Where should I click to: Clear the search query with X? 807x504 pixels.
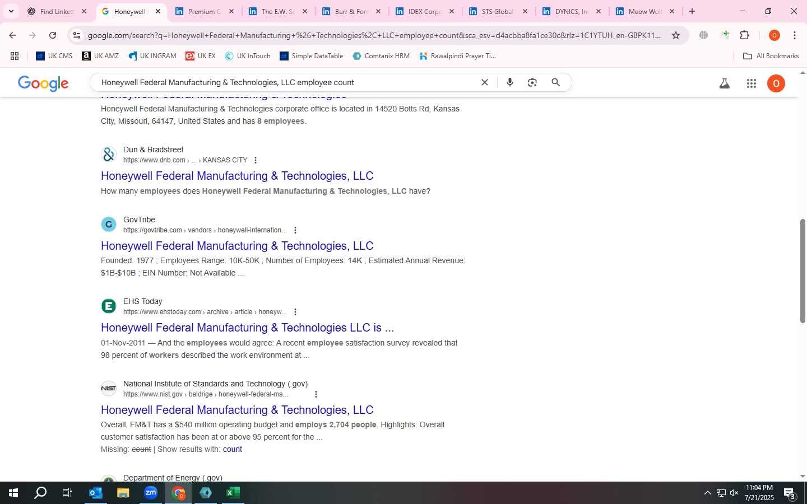pos(485,82)
